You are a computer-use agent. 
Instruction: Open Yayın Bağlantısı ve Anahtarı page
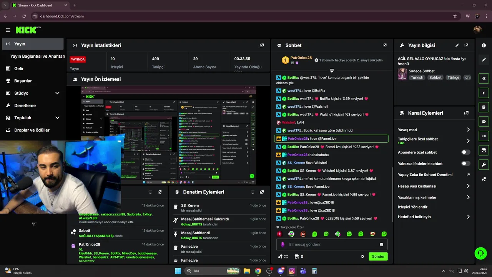pos(38,56)
